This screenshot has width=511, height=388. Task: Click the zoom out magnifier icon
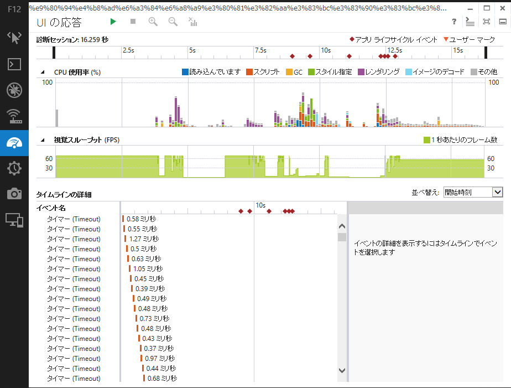pyautogui.click(x=173, y=22)
